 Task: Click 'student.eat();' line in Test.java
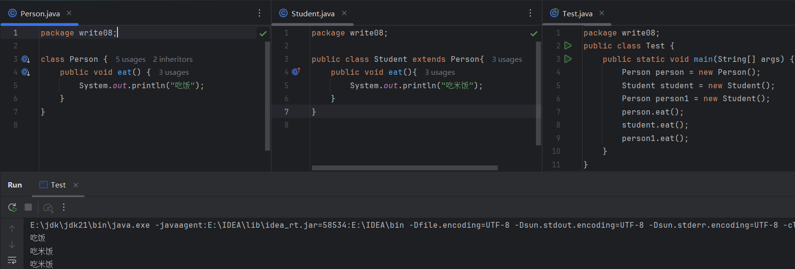pyautogui.click(x=655, y=125)
